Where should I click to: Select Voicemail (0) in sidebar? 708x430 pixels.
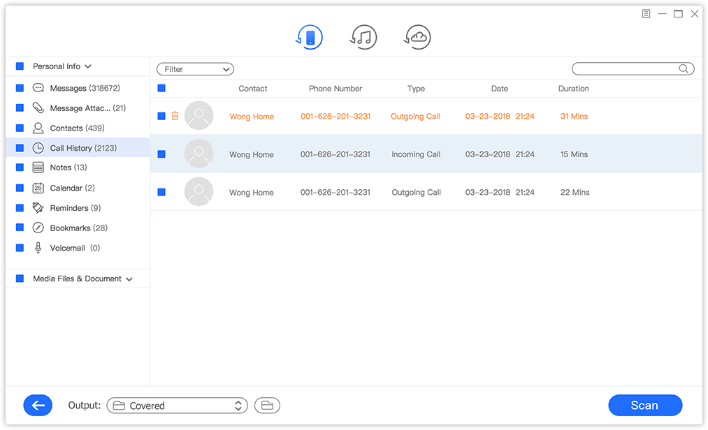[x=75, y=248]
